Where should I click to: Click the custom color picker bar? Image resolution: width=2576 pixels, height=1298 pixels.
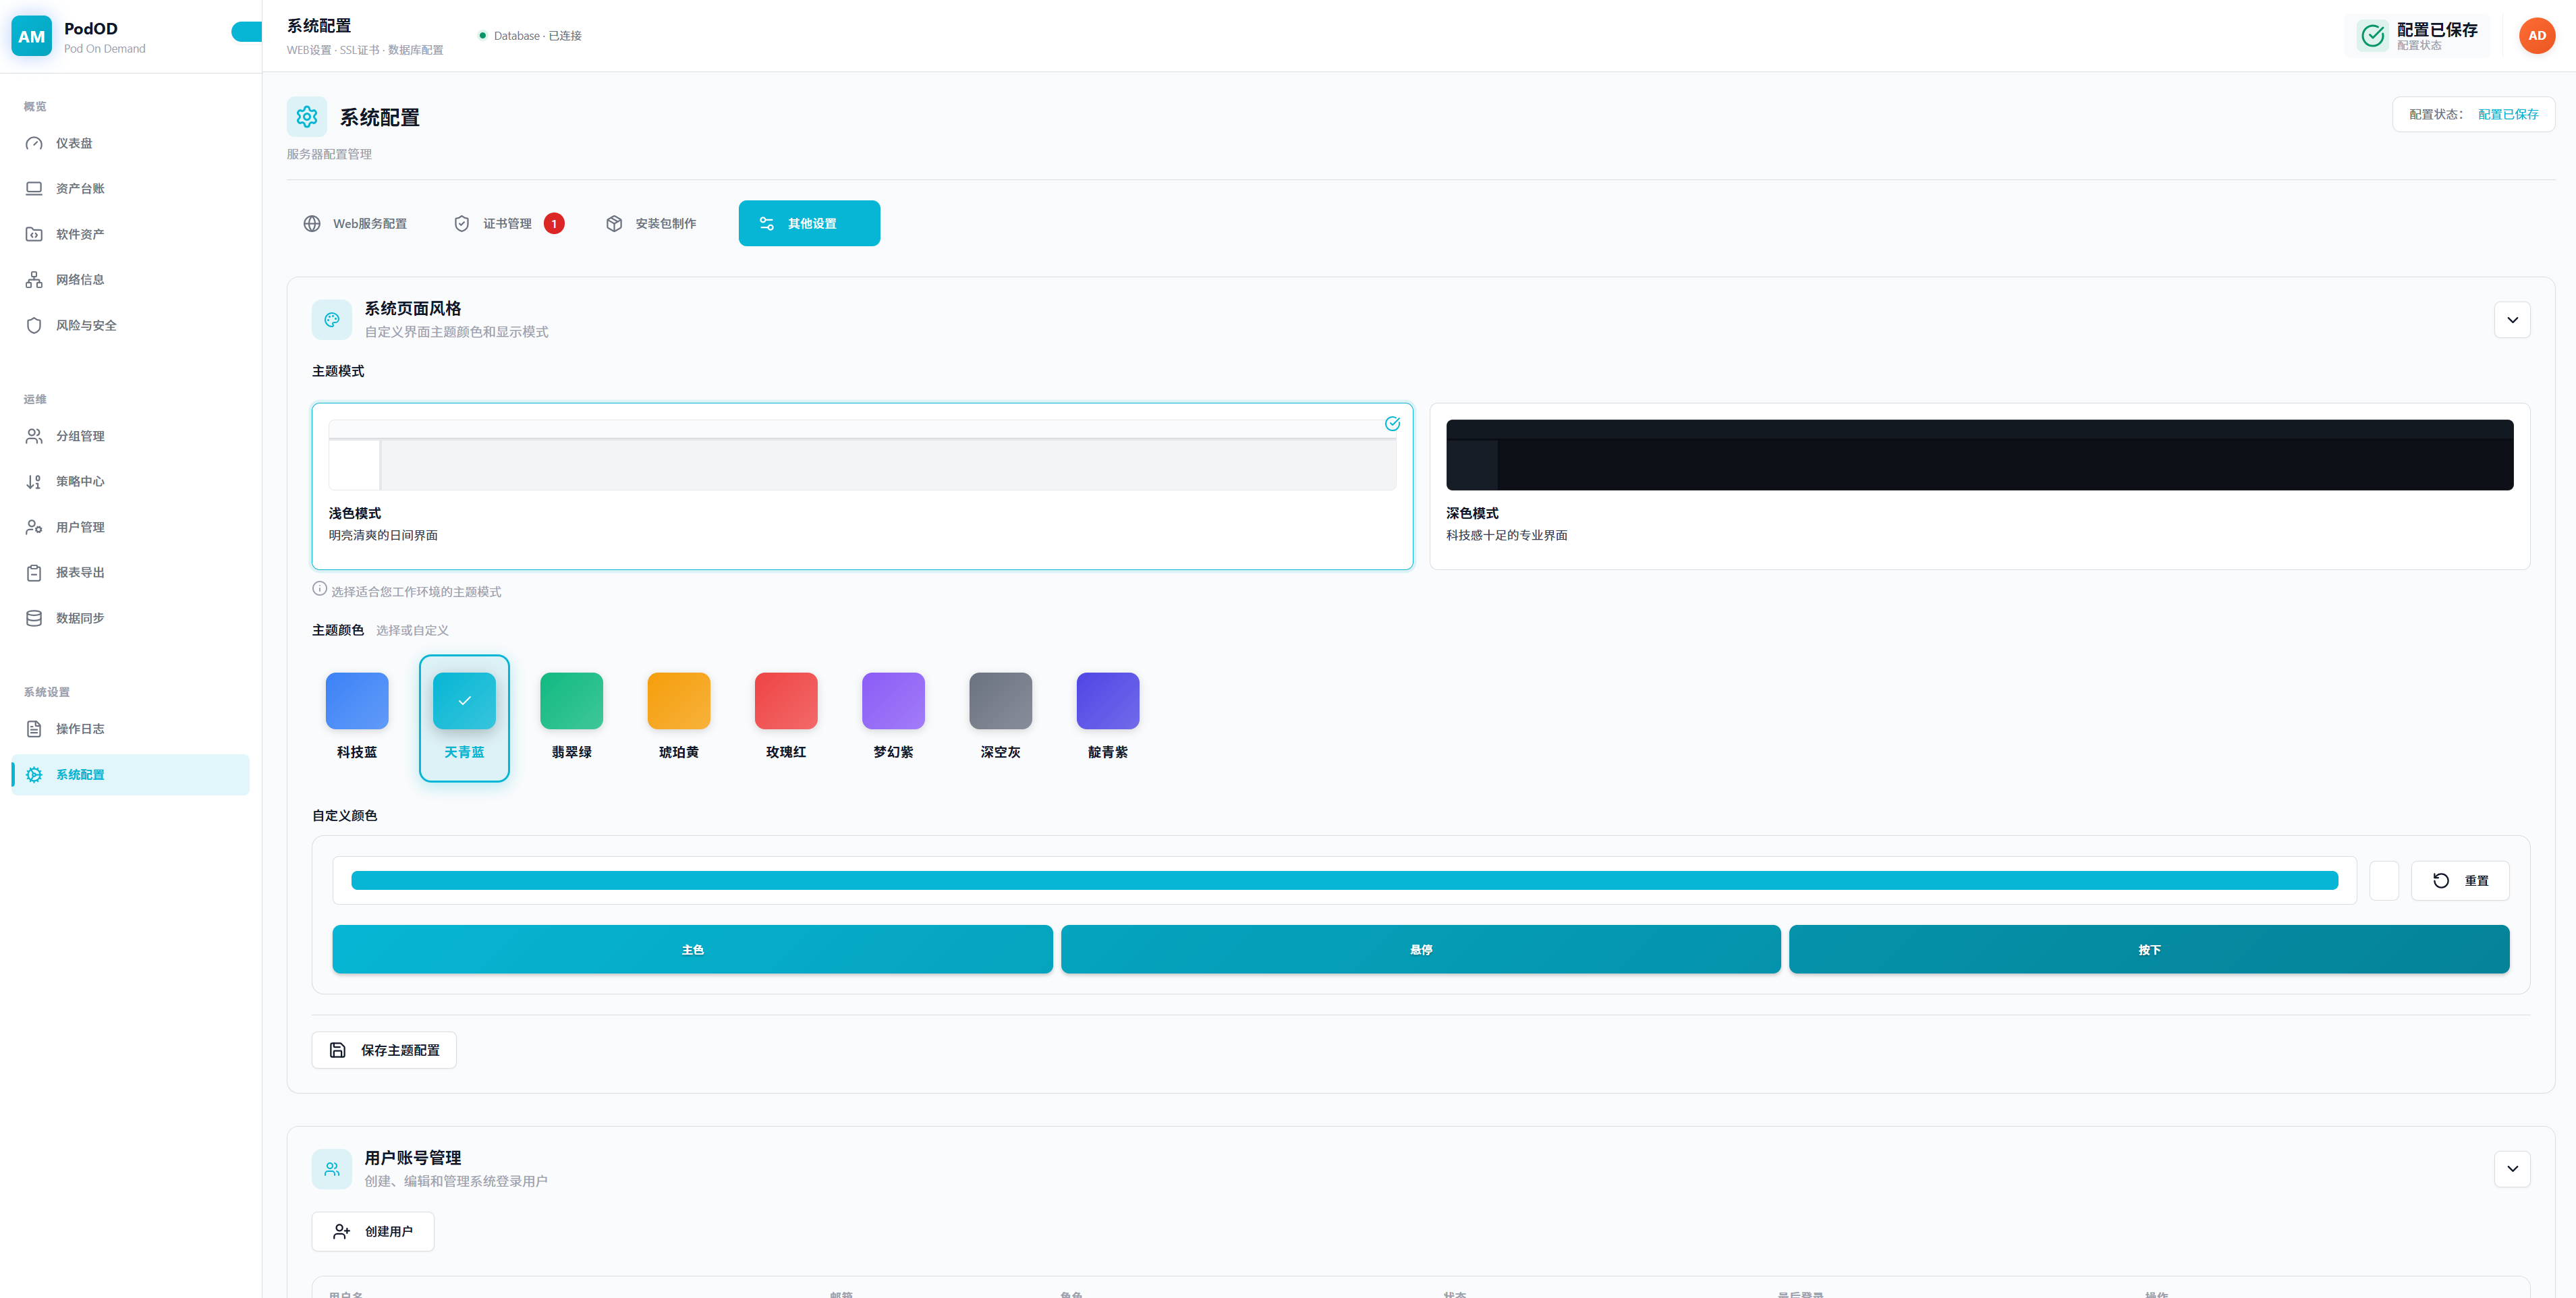click(1343, 881)
